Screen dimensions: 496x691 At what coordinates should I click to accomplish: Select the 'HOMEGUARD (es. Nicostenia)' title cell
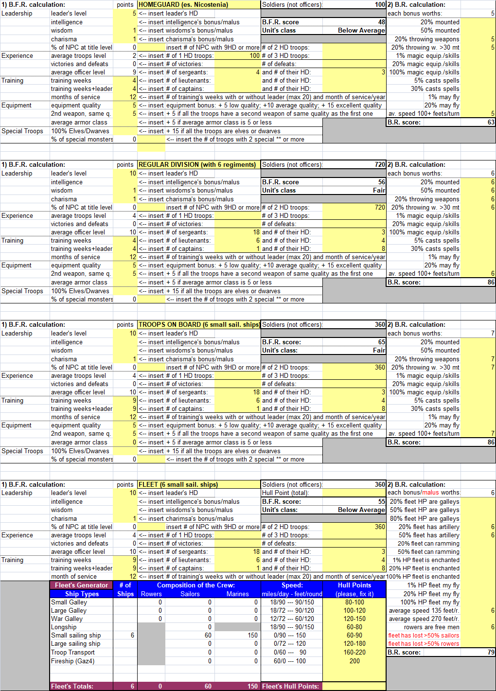[199, 5]
